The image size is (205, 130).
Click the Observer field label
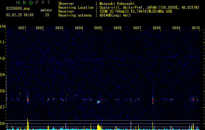66,4
